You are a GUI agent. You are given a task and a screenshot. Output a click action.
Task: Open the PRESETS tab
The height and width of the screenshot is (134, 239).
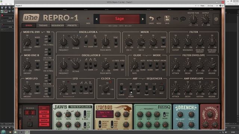click(x=72, y=25)
